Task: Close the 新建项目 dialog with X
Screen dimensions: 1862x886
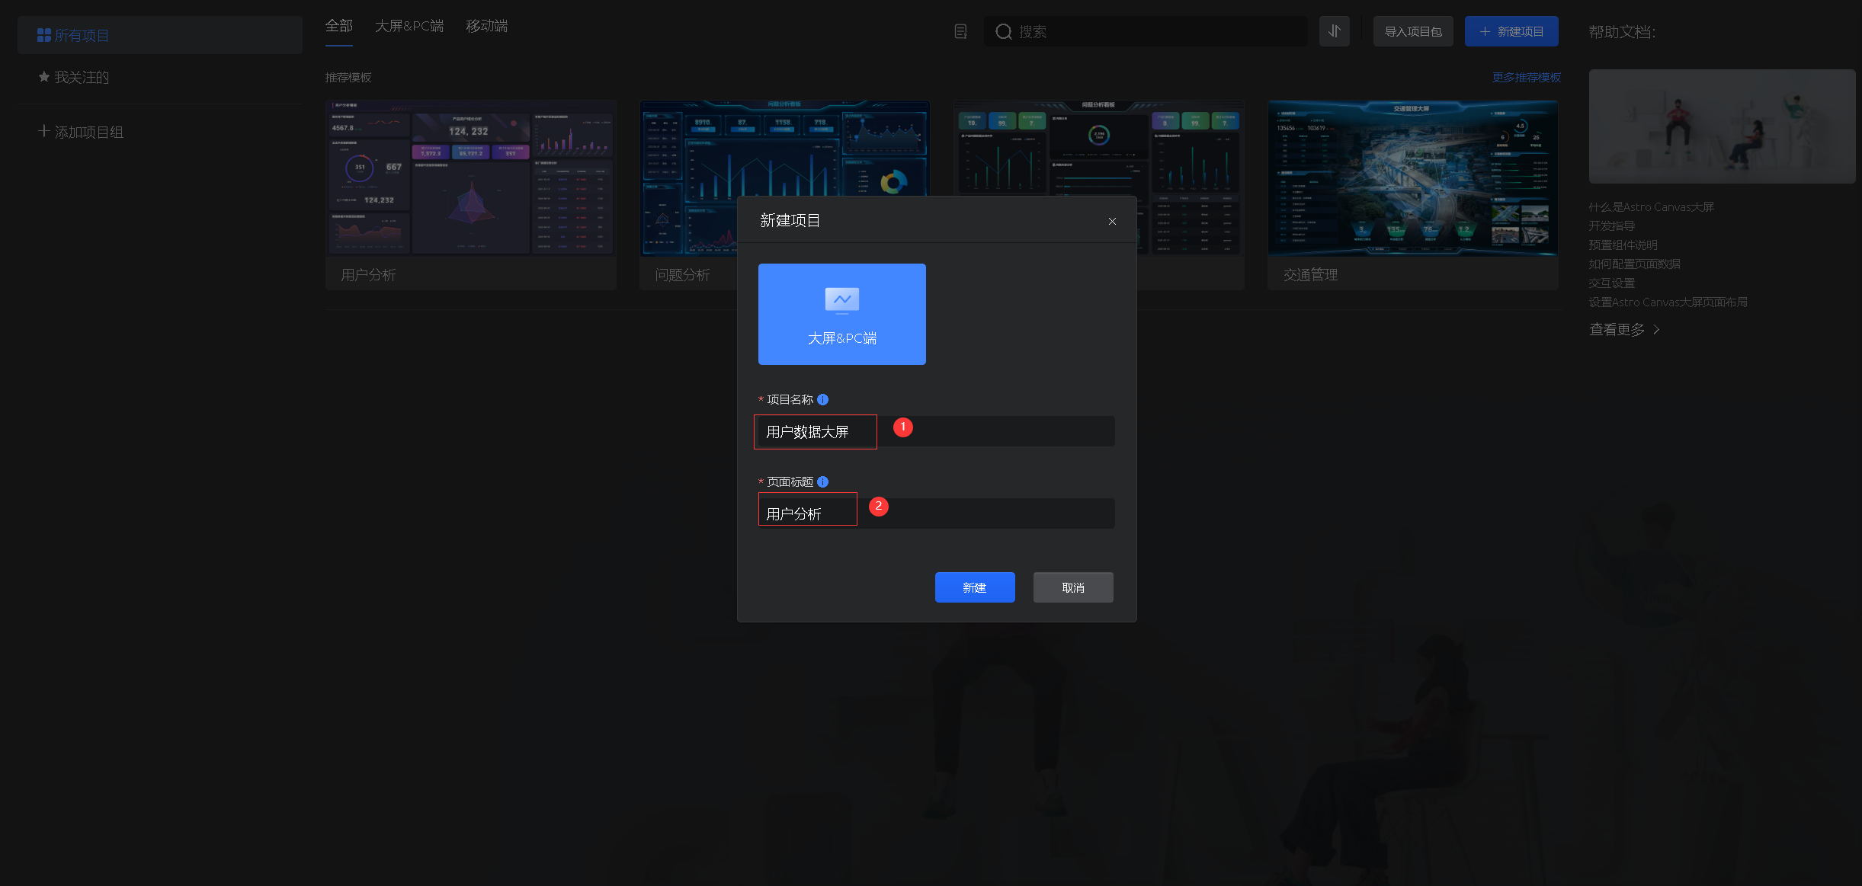Action: click(x=1112, y=221)
